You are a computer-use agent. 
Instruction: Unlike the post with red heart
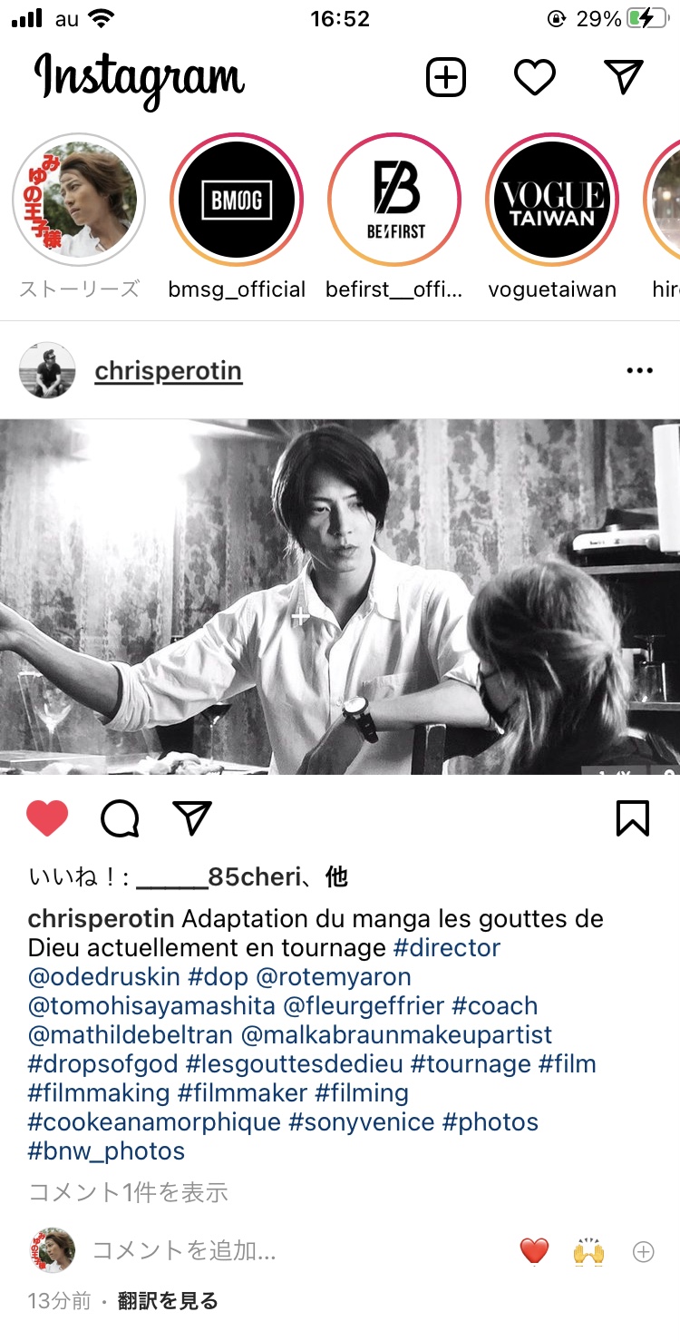(47, 818)
